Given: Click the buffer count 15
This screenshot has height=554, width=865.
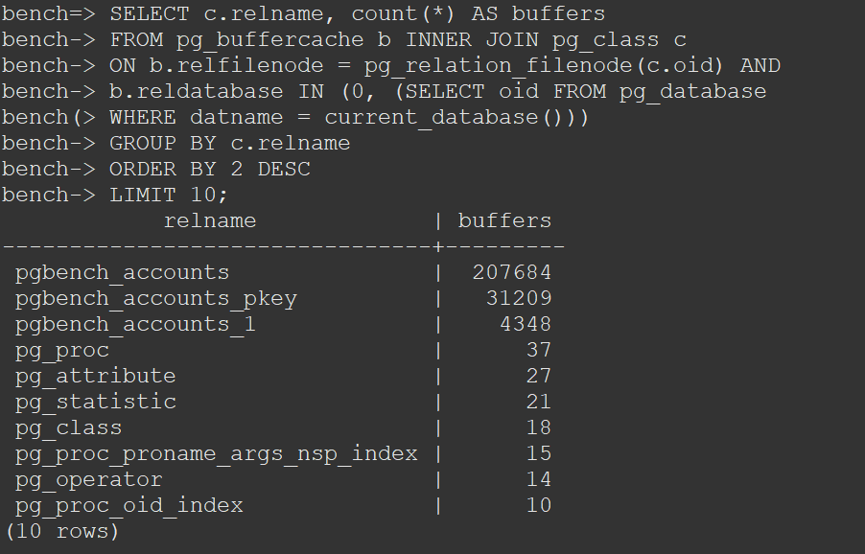Looking at the screenshot, I should [x=538, y=453].
